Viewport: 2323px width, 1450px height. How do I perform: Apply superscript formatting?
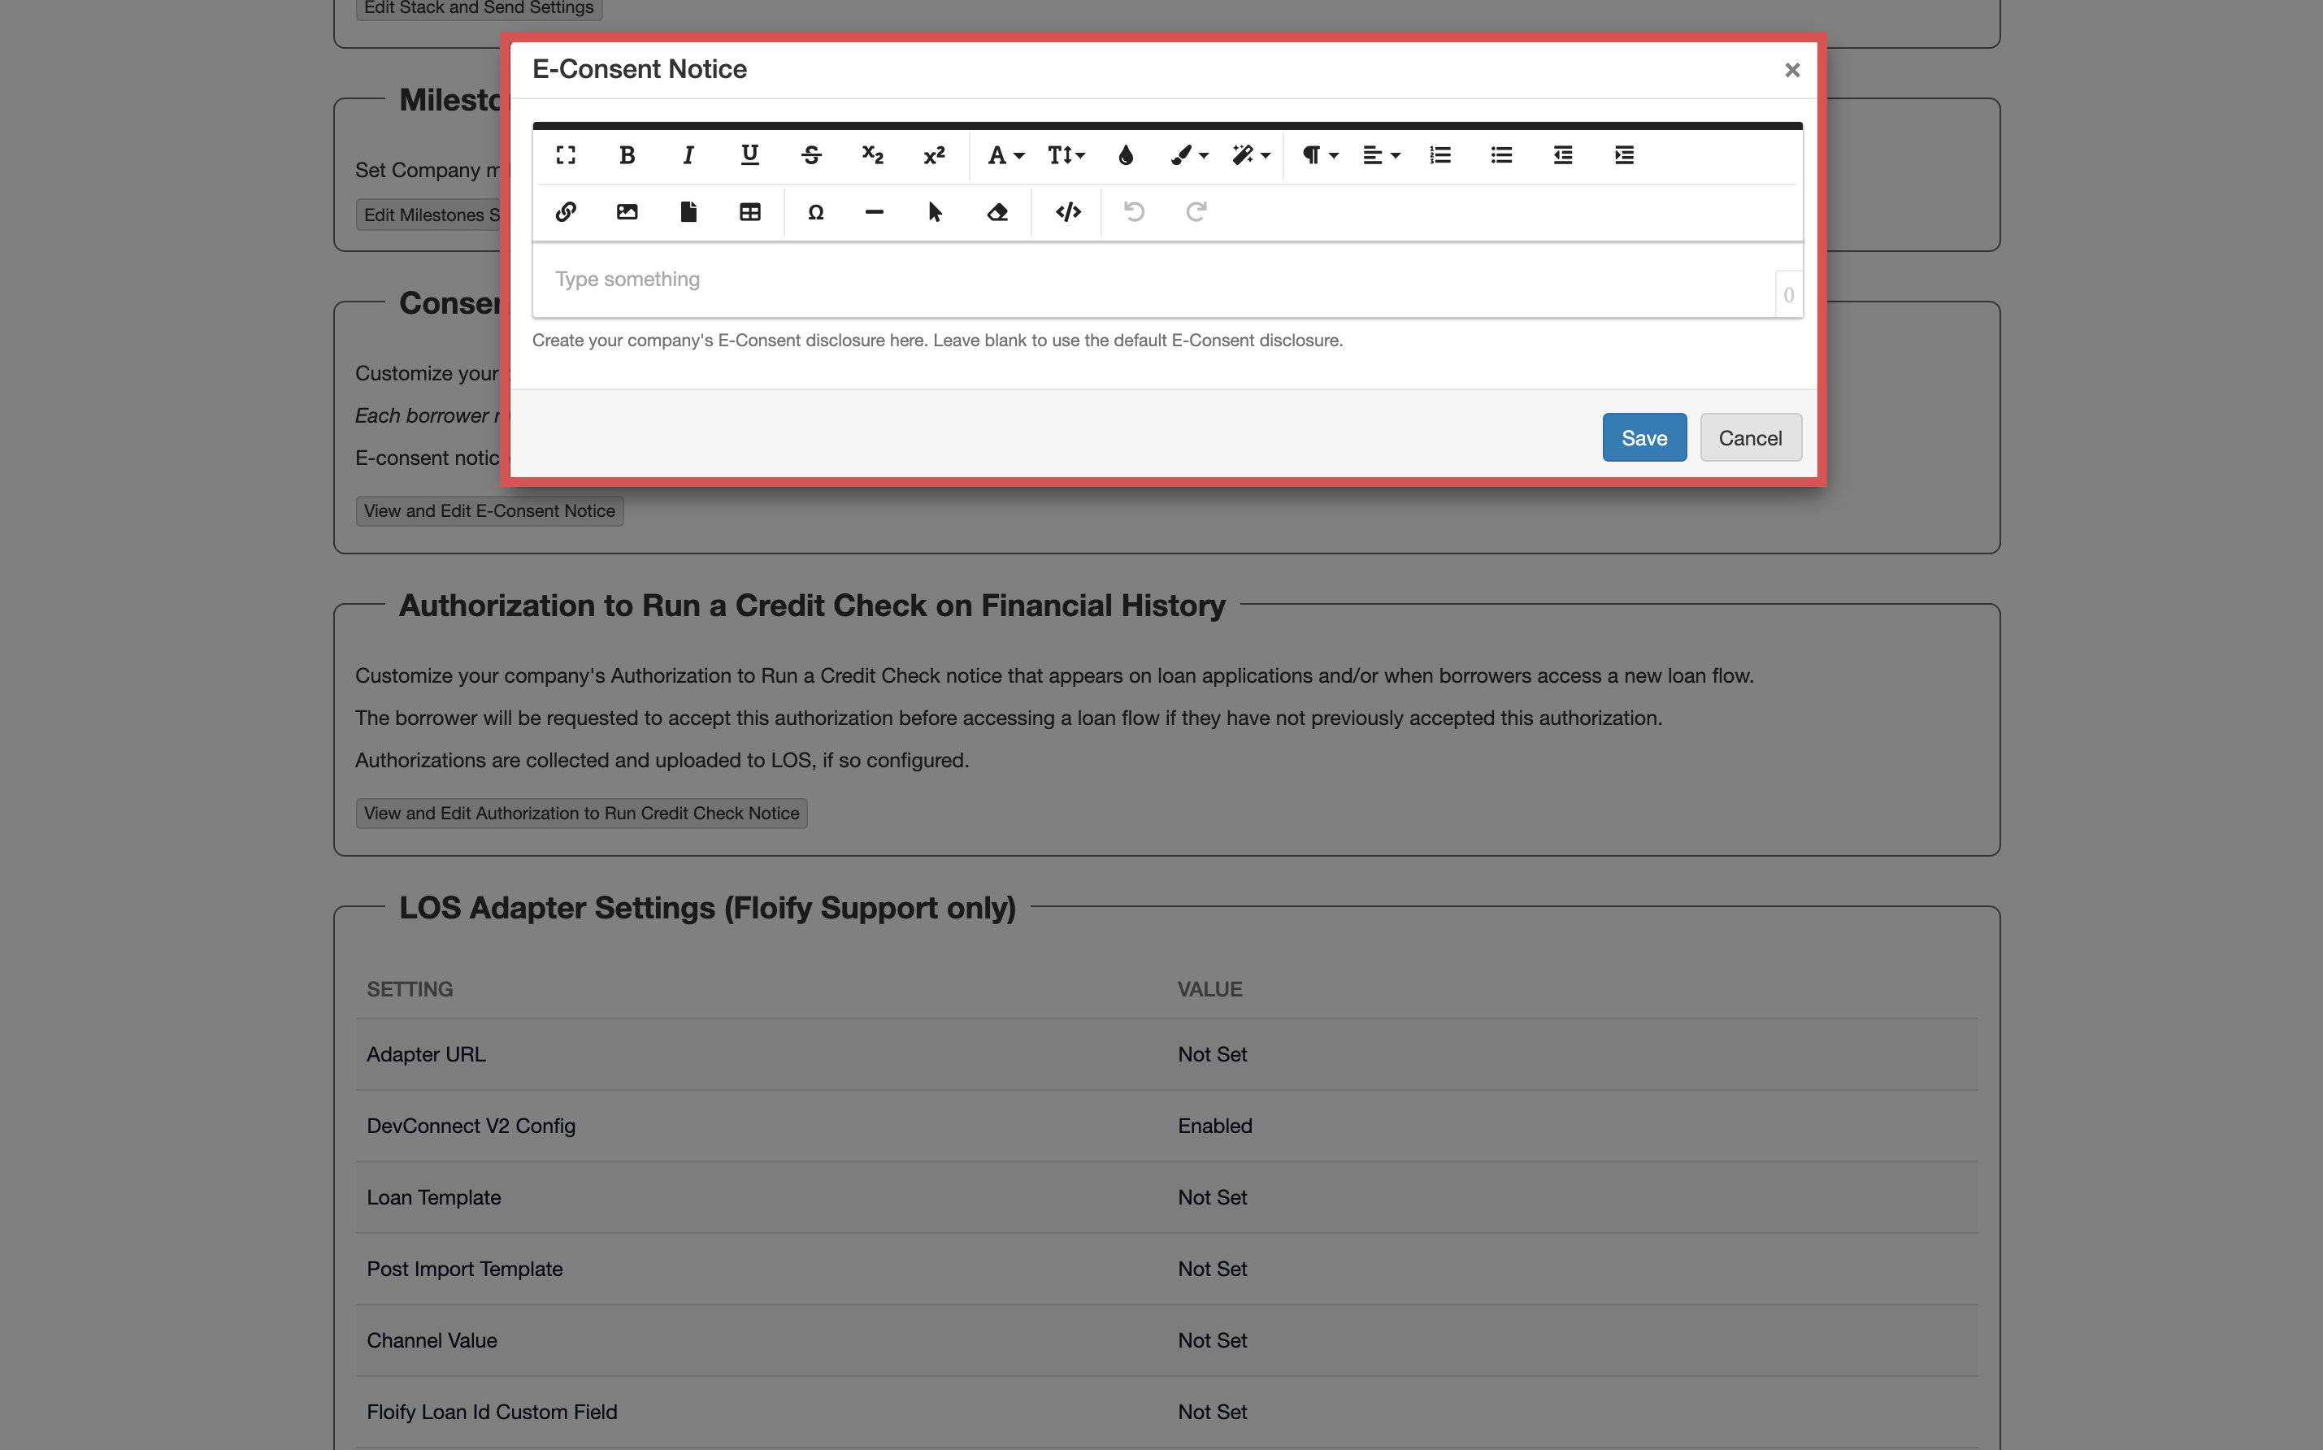click(934, 154)
